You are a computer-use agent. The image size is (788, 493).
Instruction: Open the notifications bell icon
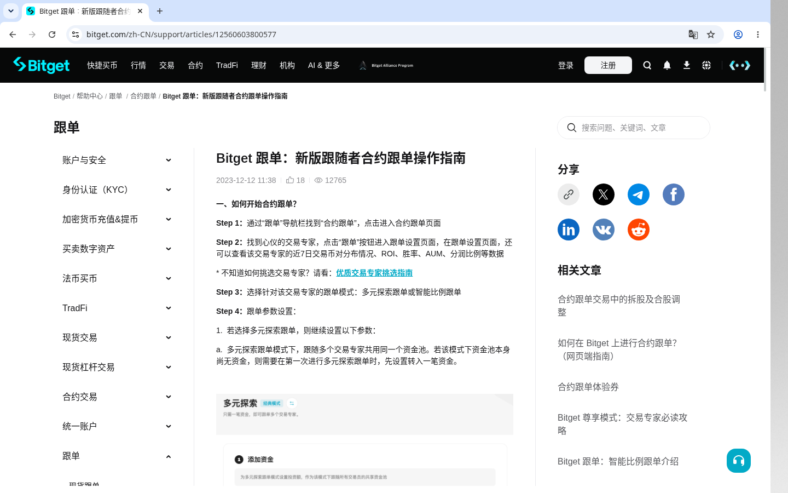tap(667, 65)
